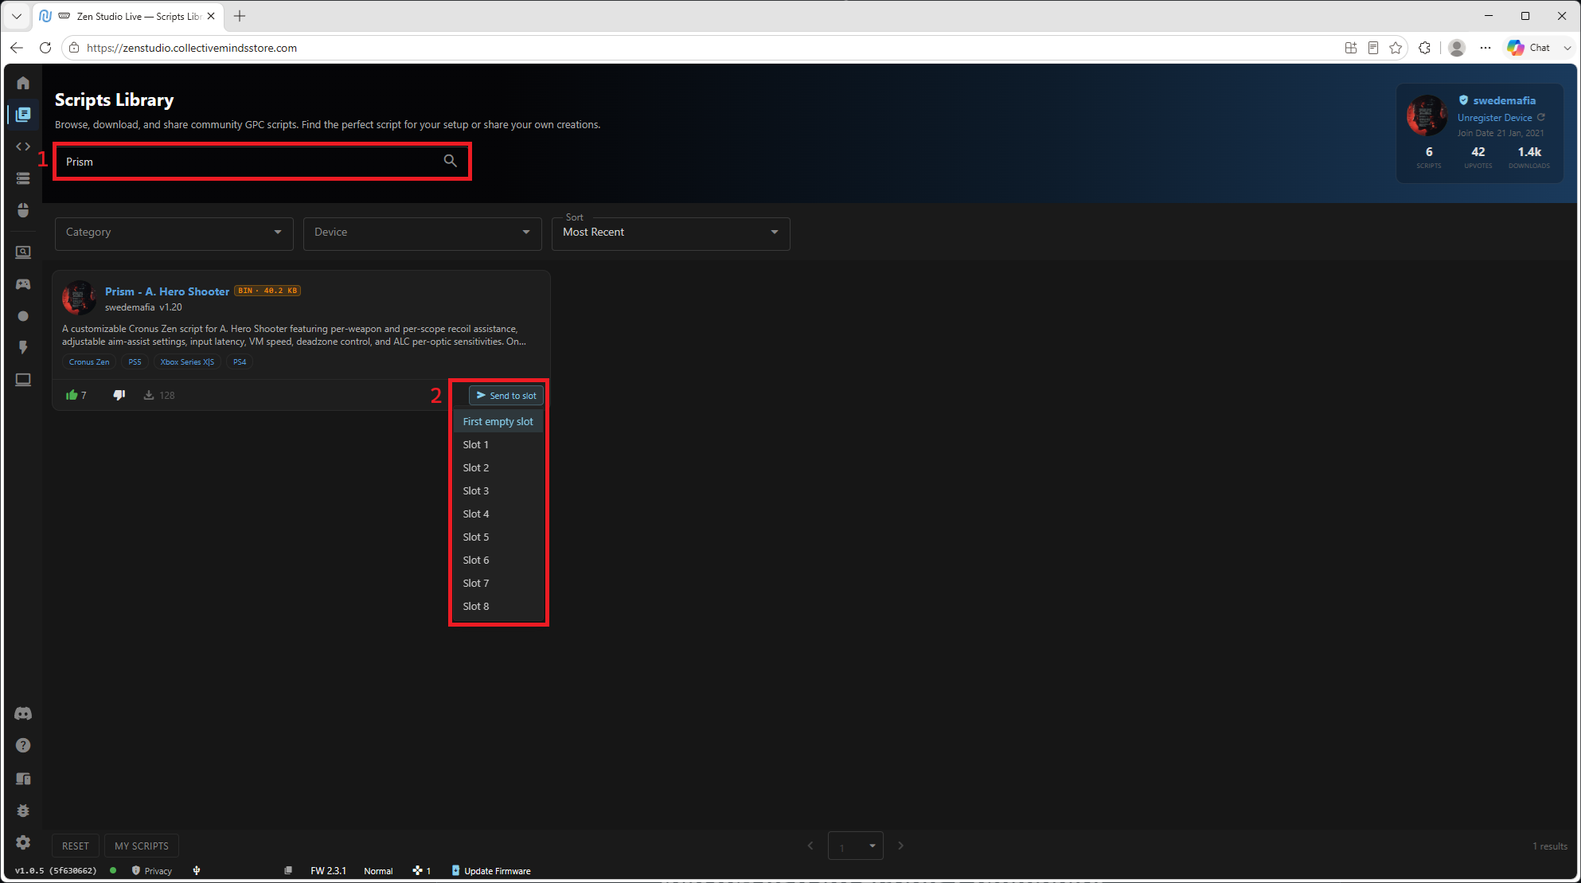1581x883 pixels.
Task: Choose Slot 2 from the menu
Action: [498, 467]
